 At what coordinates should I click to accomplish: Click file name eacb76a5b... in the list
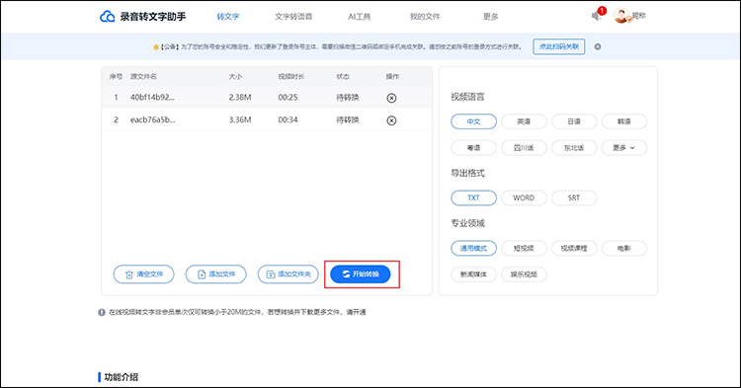coord(152,119)
